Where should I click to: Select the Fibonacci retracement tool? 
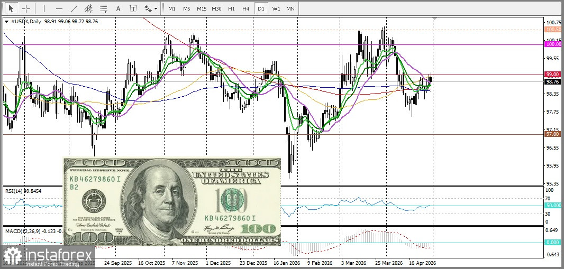click(104, 8)
